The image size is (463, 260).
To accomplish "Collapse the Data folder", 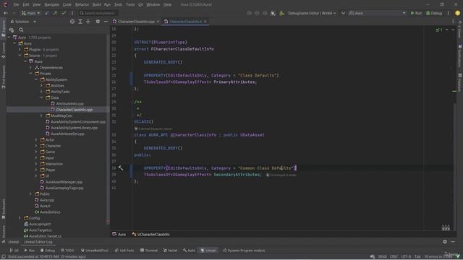I will pos(42,97).
